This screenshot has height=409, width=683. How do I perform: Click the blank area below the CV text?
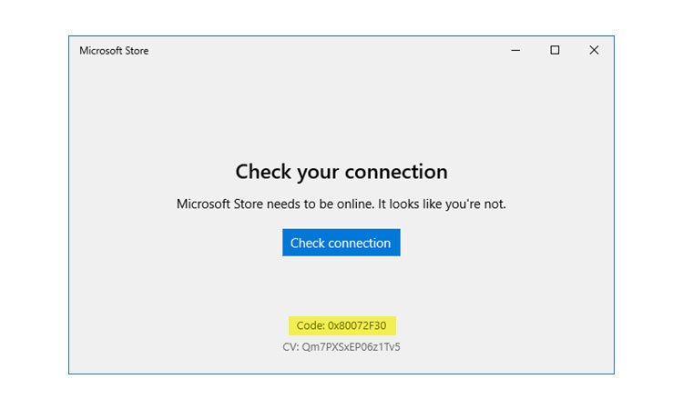[x=341, y=364]
